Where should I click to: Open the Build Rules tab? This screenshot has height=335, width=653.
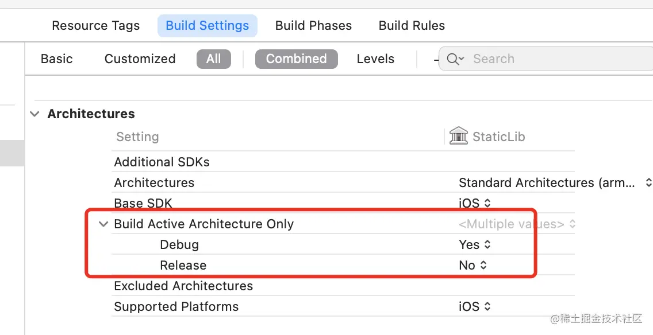click(412, 26)
